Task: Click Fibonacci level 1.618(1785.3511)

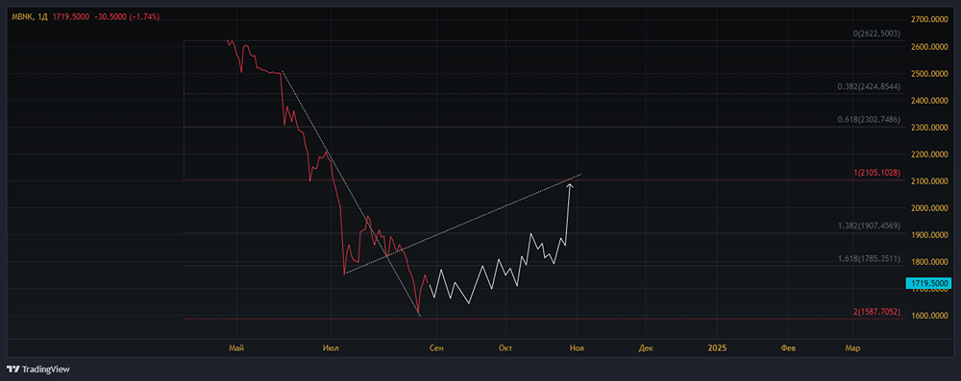Action: tap(869, 259)
